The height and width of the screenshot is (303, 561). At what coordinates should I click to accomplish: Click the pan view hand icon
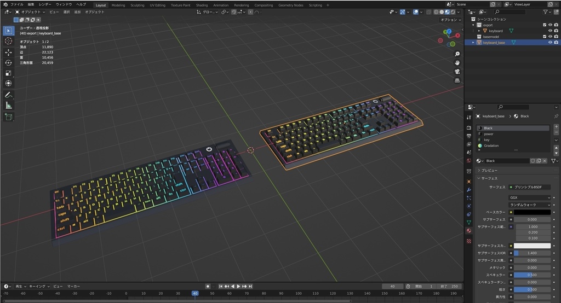coord(457,62)
